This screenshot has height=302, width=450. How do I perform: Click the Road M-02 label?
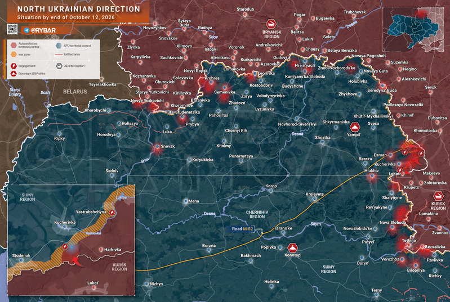click(x=243, y=229)
